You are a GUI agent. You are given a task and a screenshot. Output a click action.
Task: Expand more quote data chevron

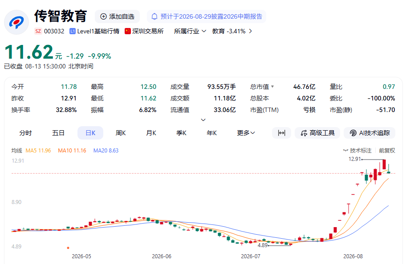click(203, 120)
